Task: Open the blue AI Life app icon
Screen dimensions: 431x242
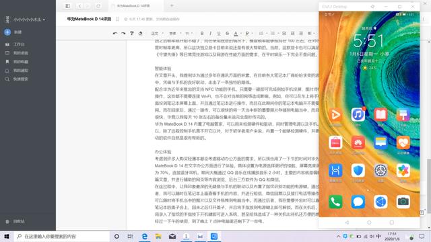Action: click(335, 171)
